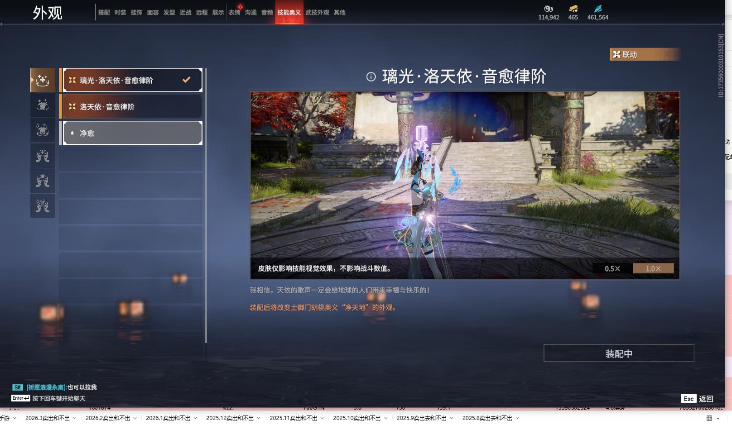Select the sixth and last skill sidebar icon
The height and width of the screenshot is (425, 732).
coord(43,206)
